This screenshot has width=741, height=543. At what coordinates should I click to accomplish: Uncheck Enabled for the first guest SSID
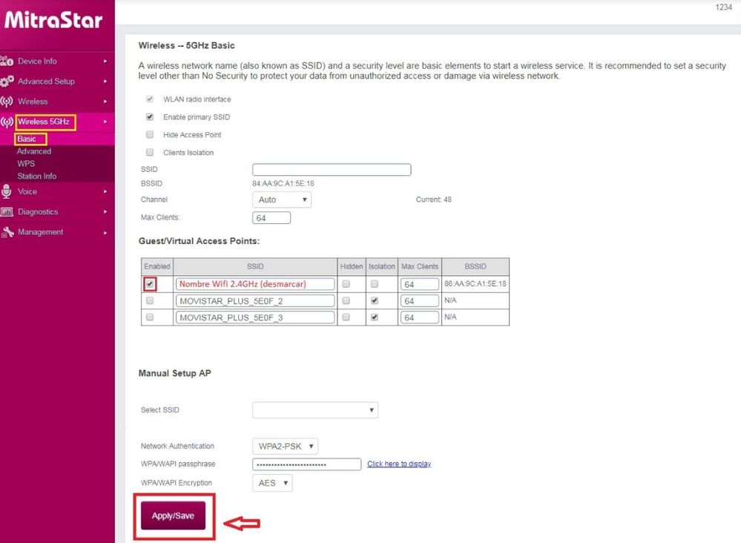tap(151, 284)
